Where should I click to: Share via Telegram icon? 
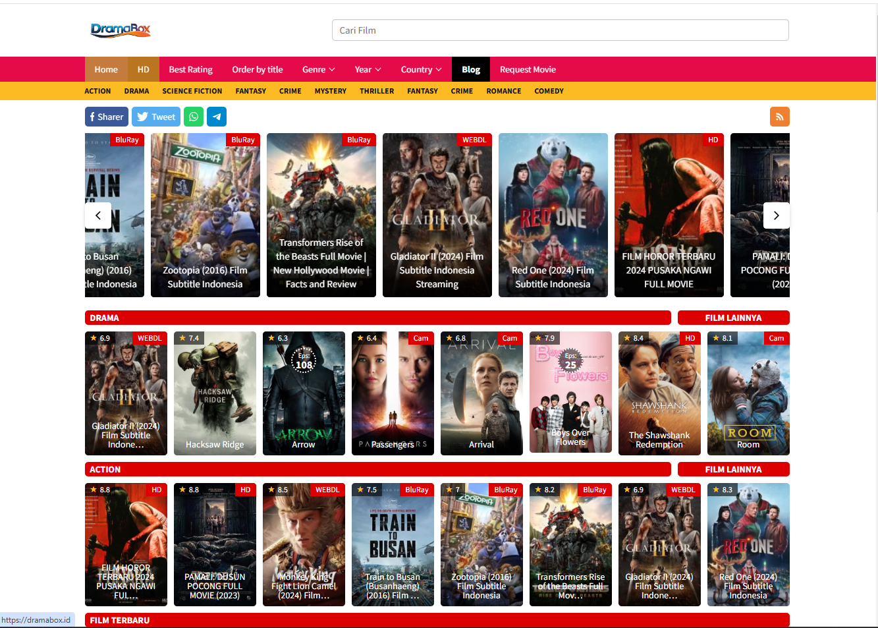(x=217, y=117)
